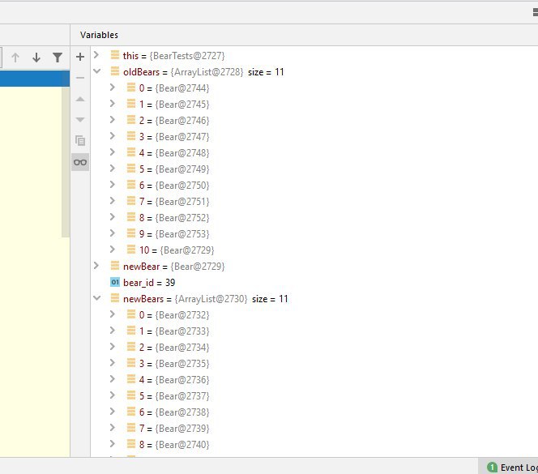Expand newBears item 7 Bear@2739
Screen dimensions: 538x474
click(x=112, y=428)
